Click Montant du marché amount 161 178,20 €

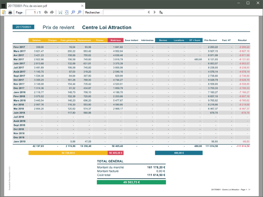click(156, 167)
